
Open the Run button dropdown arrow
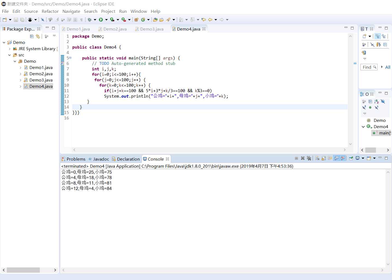(x=106, y=20)
